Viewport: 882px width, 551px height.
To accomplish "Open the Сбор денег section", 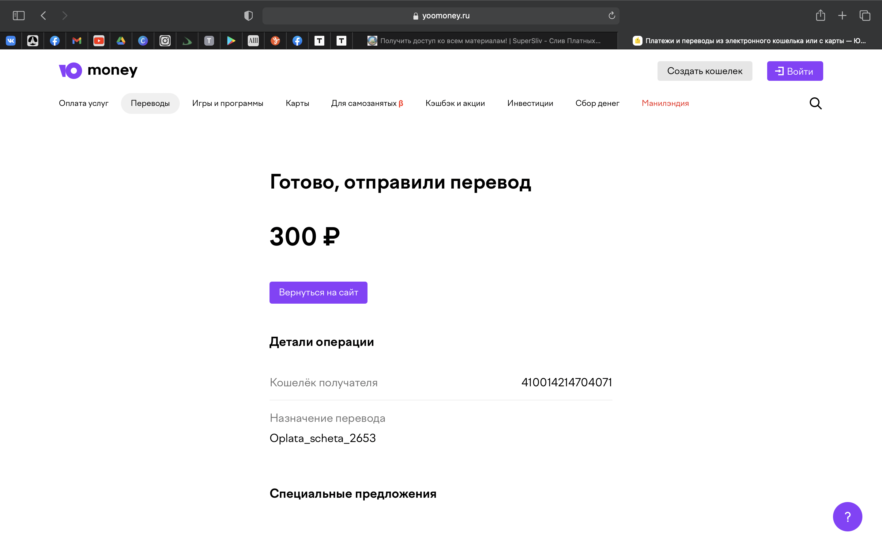I will pyautogui.click(x=597, y=103).
